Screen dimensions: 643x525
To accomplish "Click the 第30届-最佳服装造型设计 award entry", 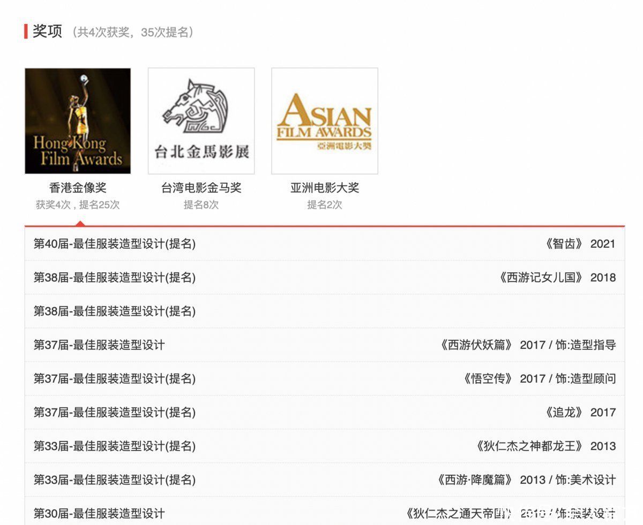I will 99,514.
